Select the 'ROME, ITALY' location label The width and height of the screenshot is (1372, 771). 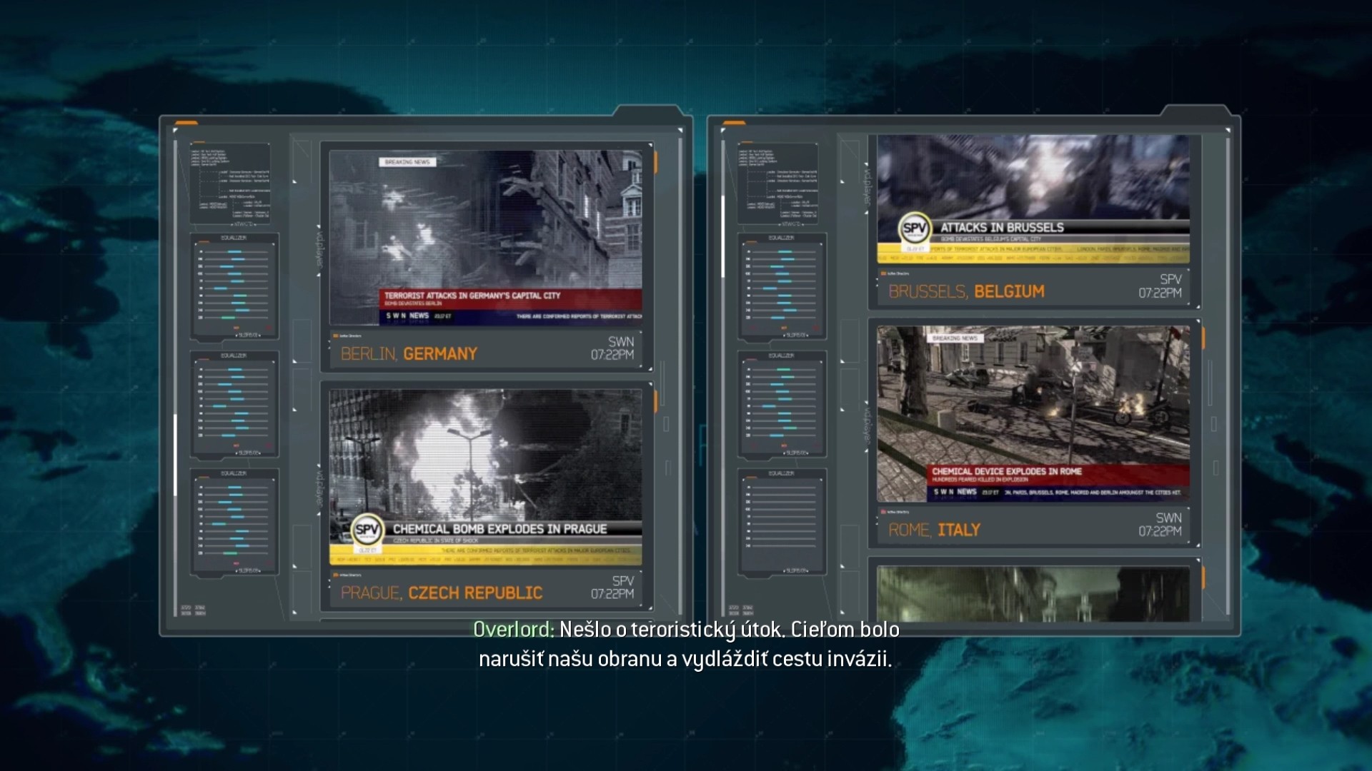click(x=934, y=530)
